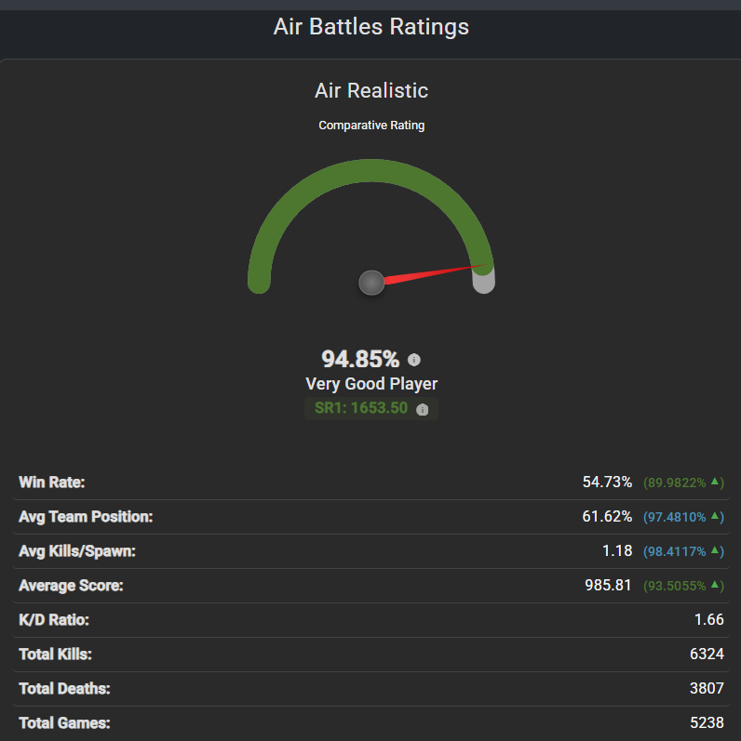Click the Average Score label
Image resolution: width=741 pixels, height=741 pixels.
[71, 586]
